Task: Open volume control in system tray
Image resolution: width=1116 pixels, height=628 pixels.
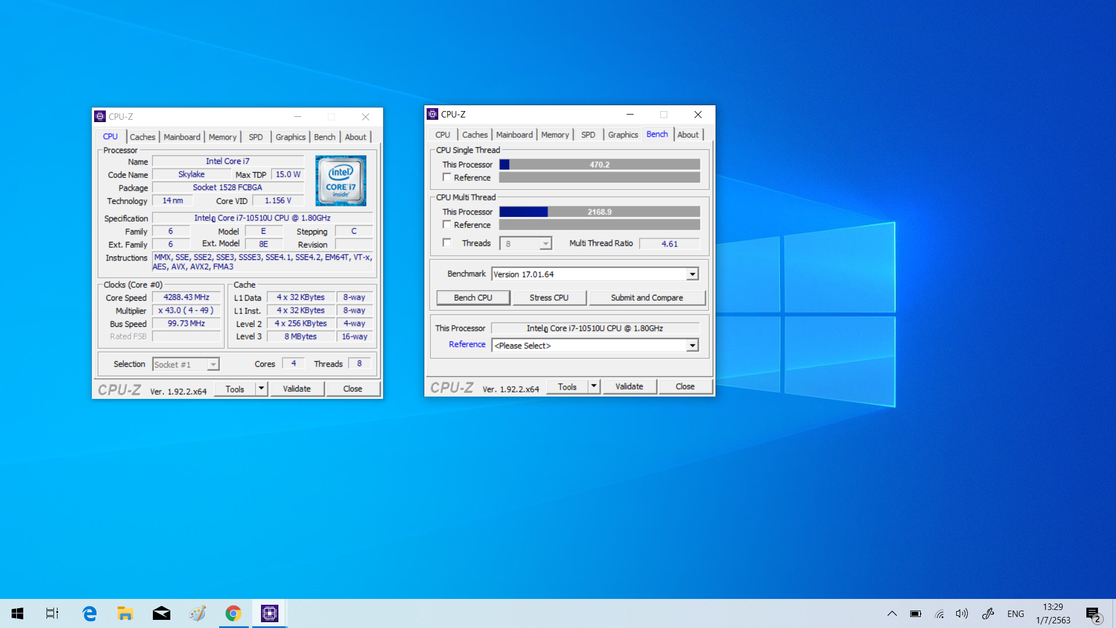Action: pos(962,613)
